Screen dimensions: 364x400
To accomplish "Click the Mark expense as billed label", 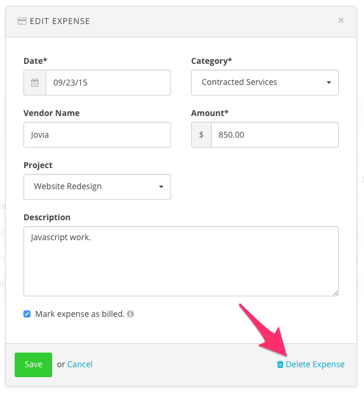I will point(80,314).
